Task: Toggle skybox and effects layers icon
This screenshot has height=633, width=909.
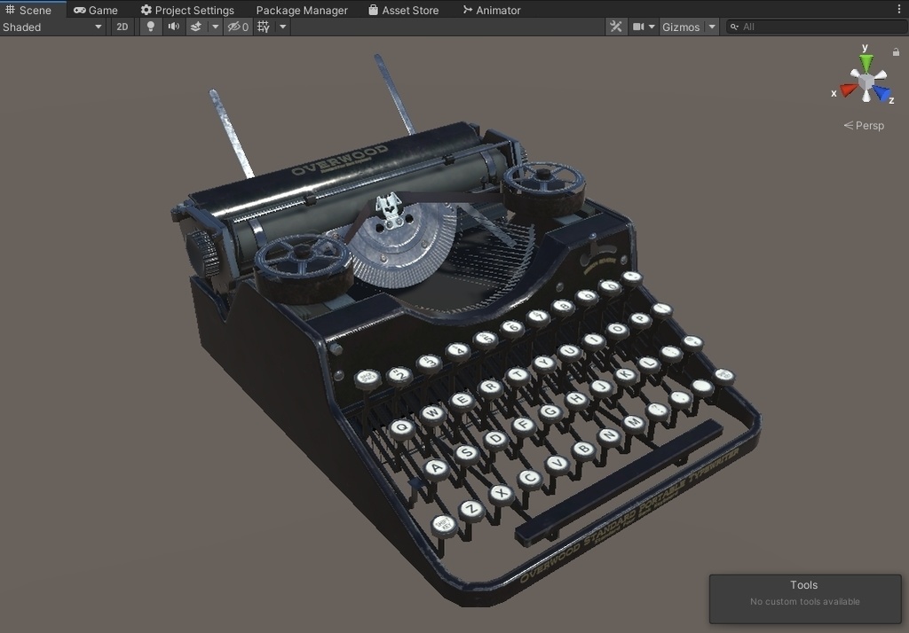Action: [x=196, y=27]
